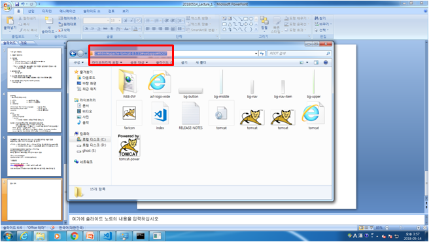
Task: Select the Triangle shape in gallery
Action: point(230,24)
